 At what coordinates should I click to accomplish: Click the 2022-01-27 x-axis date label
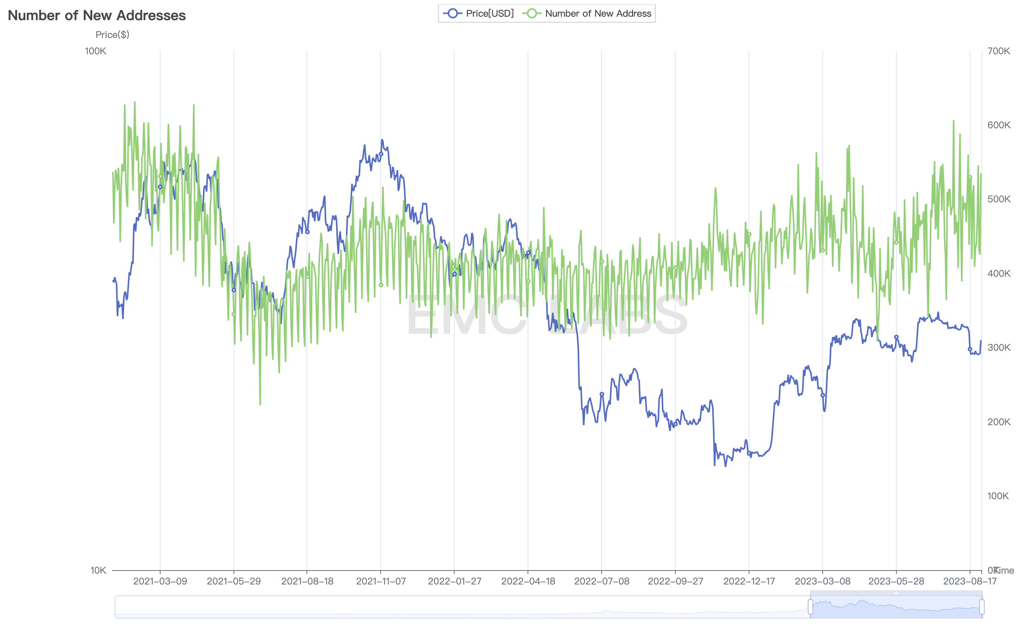point(455,581)
